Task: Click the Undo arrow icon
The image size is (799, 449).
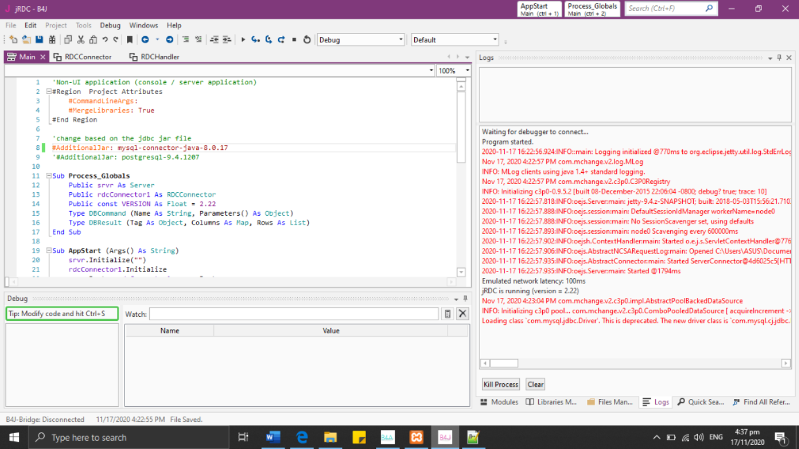Action: 105,40
